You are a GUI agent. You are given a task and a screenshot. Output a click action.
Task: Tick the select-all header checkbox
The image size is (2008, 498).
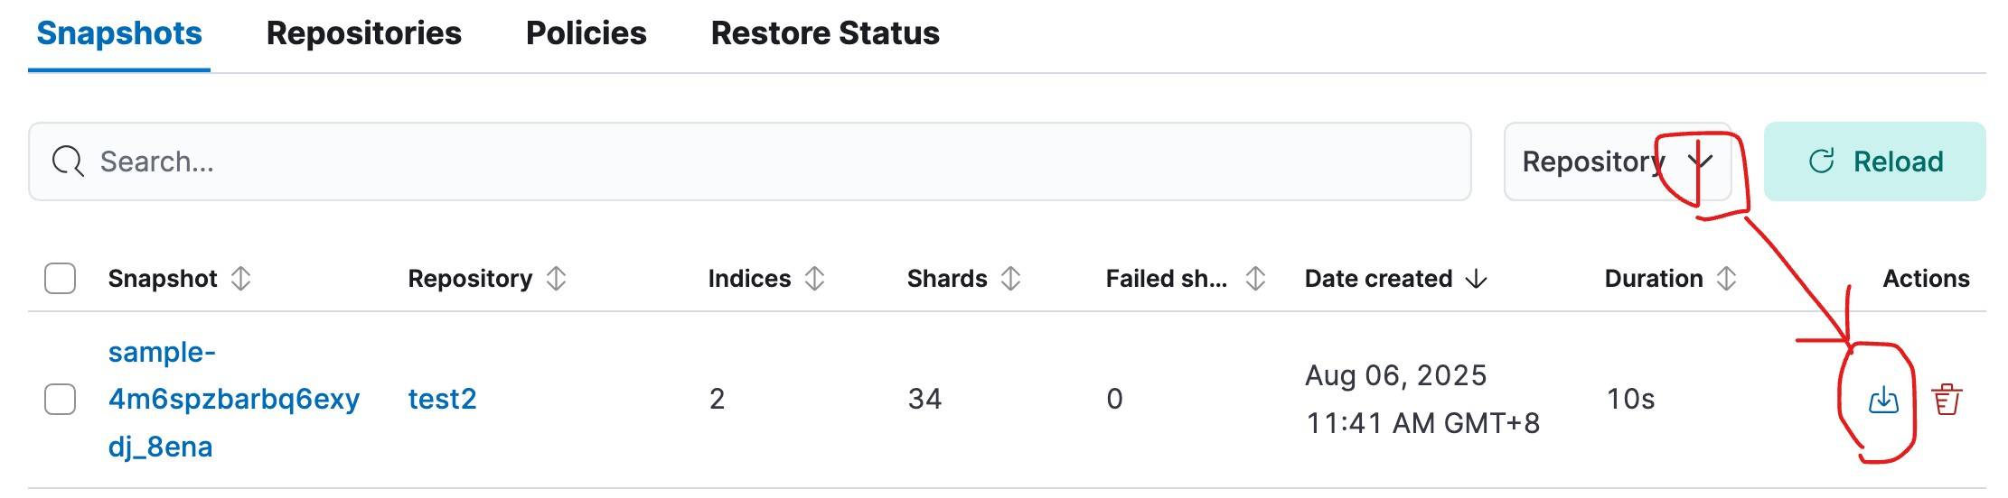coord(60,279)
